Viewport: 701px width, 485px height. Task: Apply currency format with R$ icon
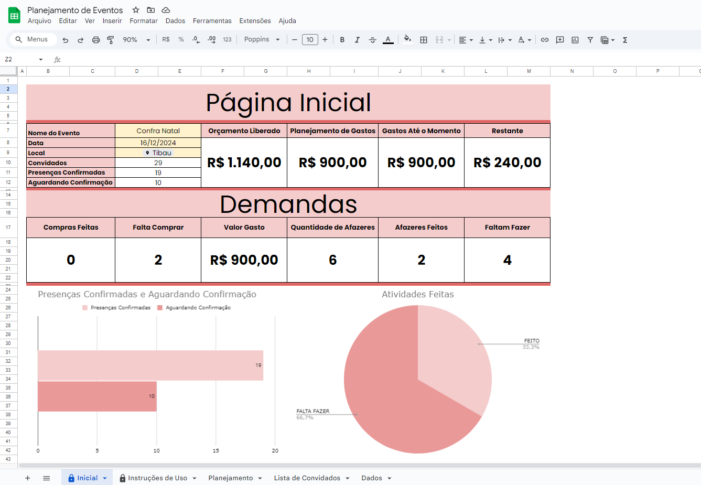pyautogui.click(x=166, y=39)
